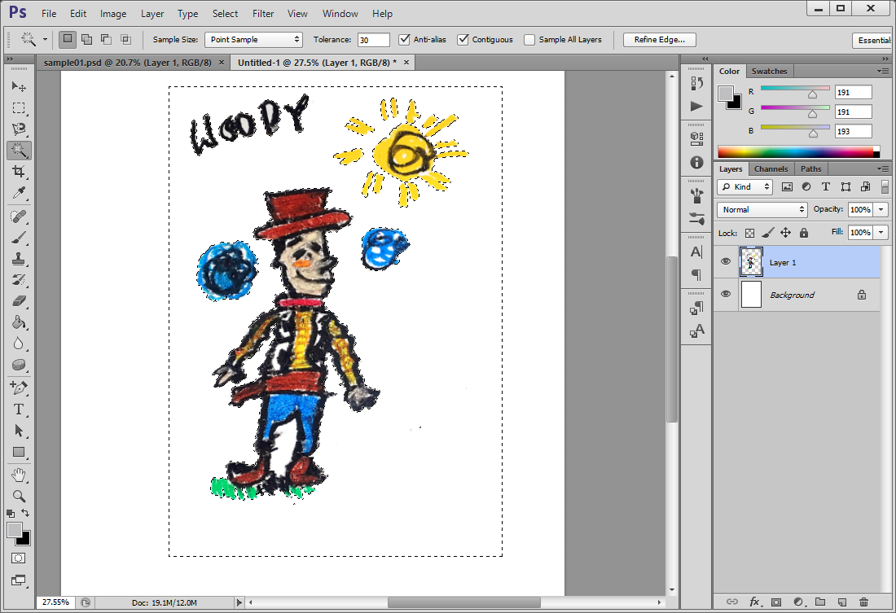The width and height of the screenshot is (896, 613).
Task: Add a layer mask
Action: tap(776, 602)
